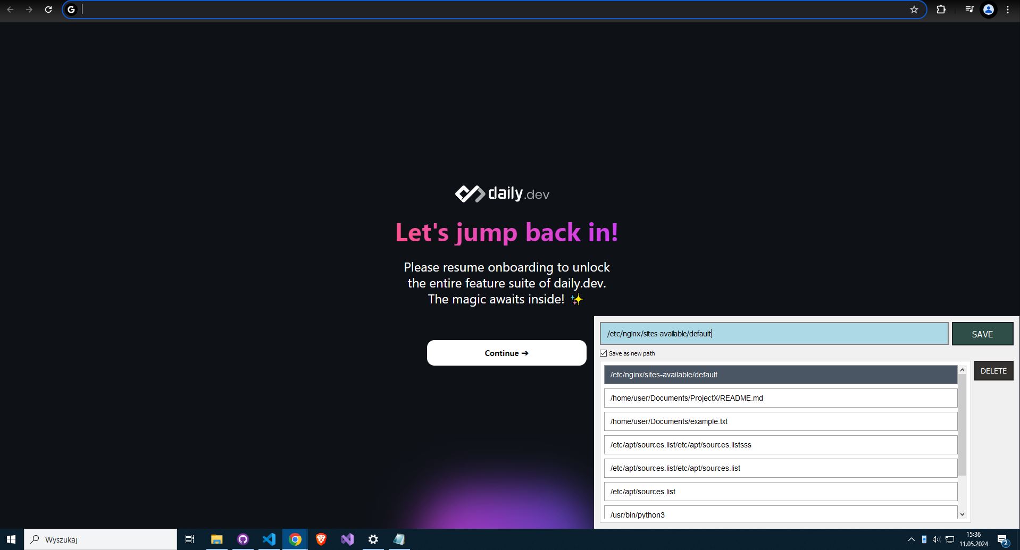Open GitHub Desktop from taskbar

(243, 539)
